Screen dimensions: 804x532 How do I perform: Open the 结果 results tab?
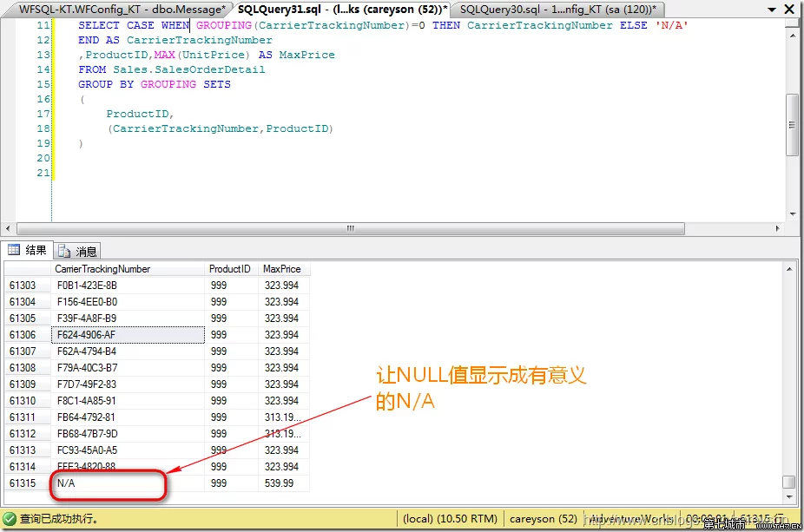pos(28,251)
